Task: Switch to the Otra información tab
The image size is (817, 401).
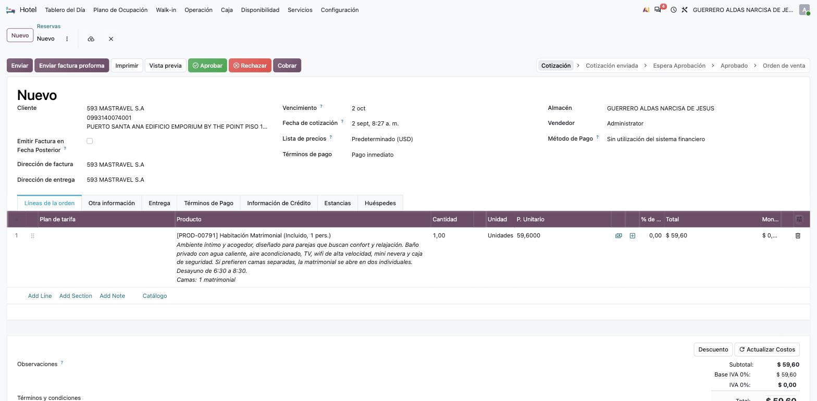Action: [x=112, y=203]
